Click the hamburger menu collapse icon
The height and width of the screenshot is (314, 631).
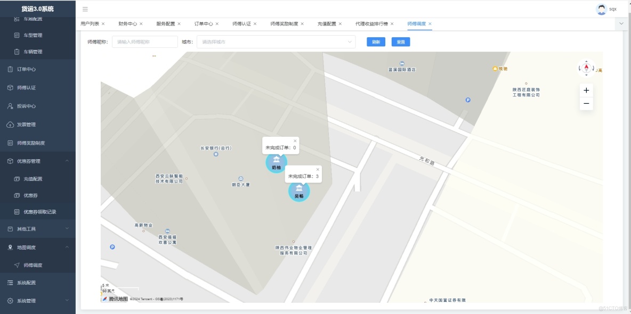(x=84, y=9)
